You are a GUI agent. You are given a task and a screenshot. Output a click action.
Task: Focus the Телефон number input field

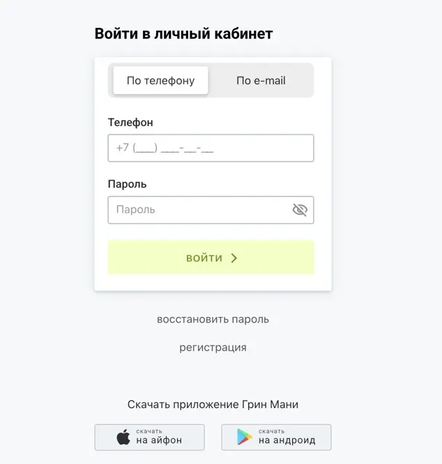tap(211, 148)
